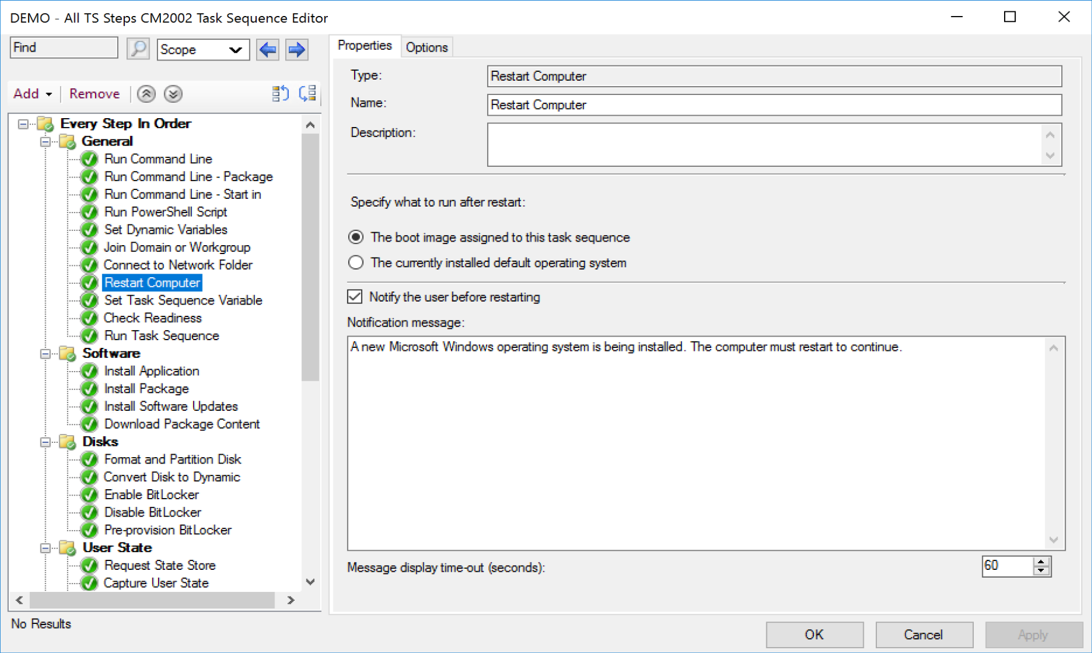
Task: Click the magnifying glass search icon
Action: click(138, 49)
